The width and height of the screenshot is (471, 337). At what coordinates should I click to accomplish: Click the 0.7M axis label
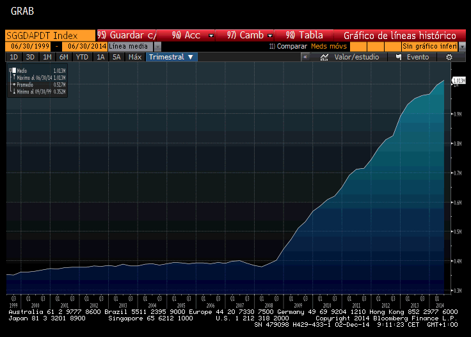coord(458,173)
